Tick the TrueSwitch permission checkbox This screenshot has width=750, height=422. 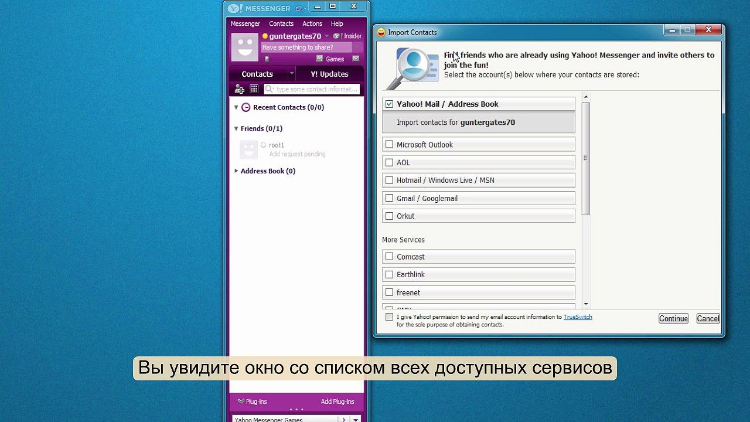[389, 317]
